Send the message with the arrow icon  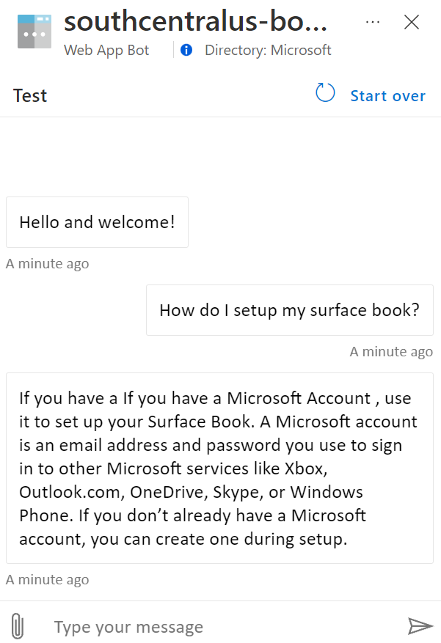click(420, 625)
